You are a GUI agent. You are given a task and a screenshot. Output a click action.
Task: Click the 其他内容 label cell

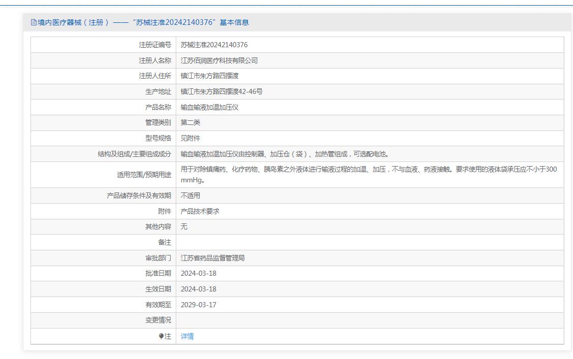coord(103,227)
